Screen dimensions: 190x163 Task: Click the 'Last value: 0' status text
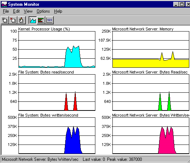pyautogui.click(x=94, y=159)
